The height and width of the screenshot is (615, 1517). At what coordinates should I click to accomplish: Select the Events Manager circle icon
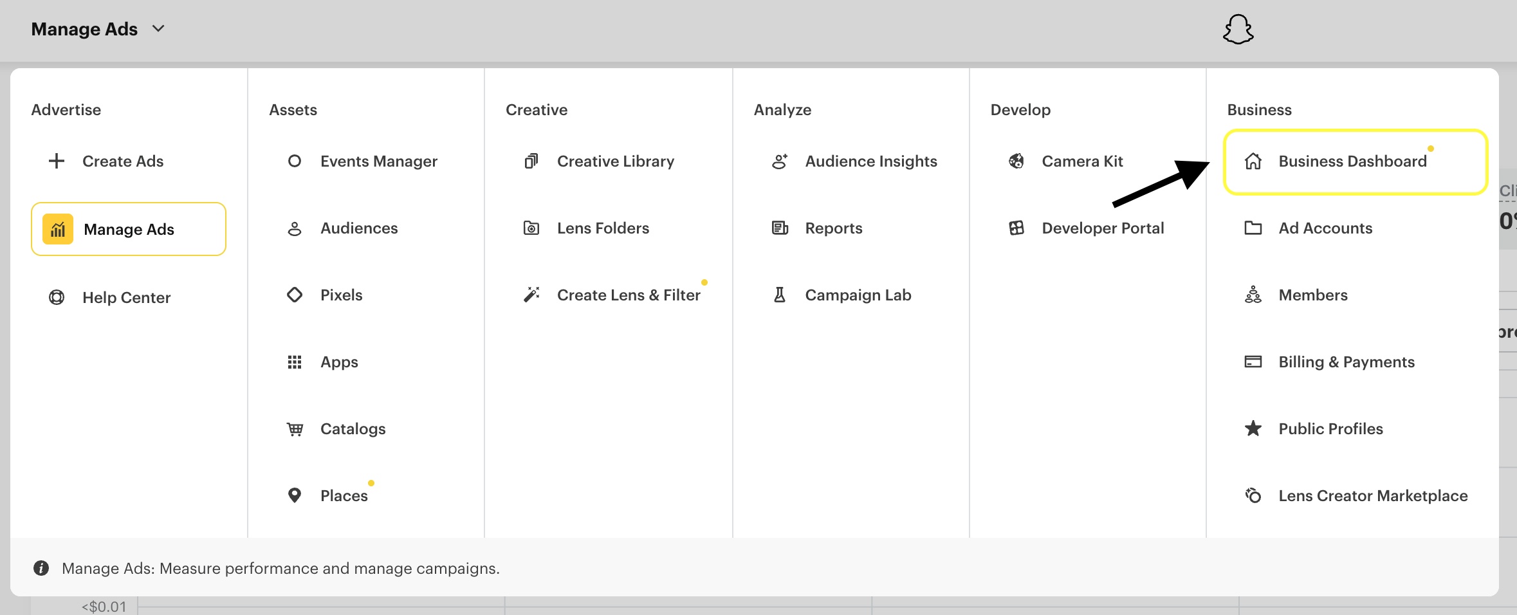tap(295, 161)
